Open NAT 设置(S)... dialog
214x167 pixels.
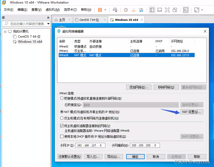coord(192,112)
